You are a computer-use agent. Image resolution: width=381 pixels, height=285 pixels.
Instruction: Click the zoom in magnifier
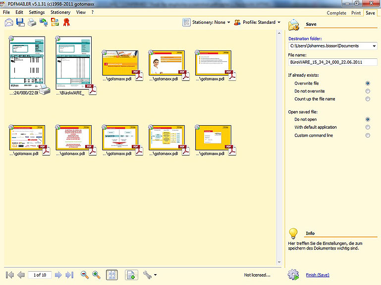[97, 275]
